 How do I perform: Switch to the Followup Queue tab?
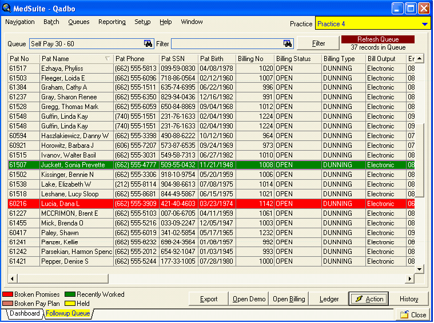tap(67, 313)
